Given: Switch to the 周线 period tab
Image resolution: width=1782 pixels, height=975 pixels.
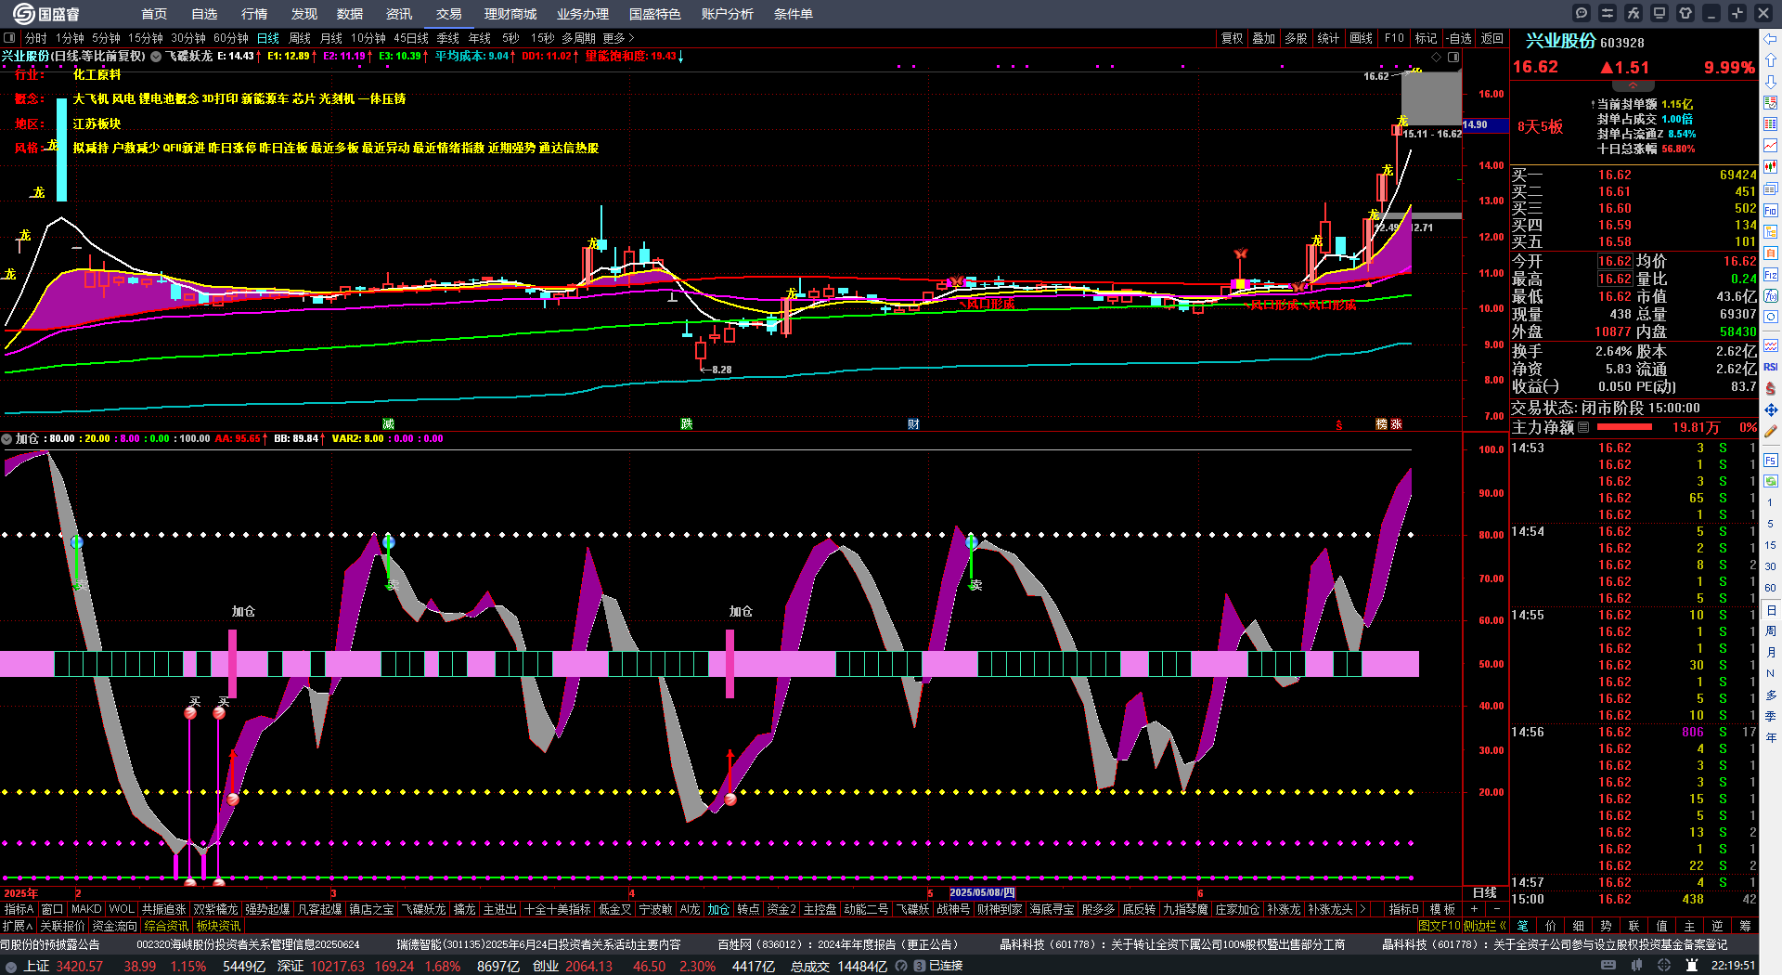Looking at the screenshot, I should pyautogui.click(x=300, y=38).
